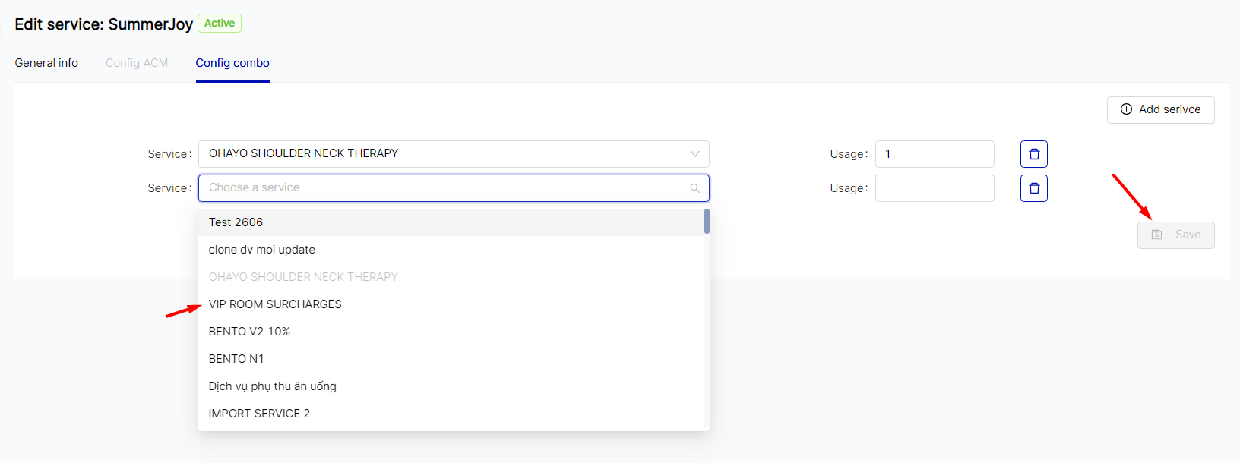Choose 'Dịch vụ phụ thu ăn uống' option

272,386
